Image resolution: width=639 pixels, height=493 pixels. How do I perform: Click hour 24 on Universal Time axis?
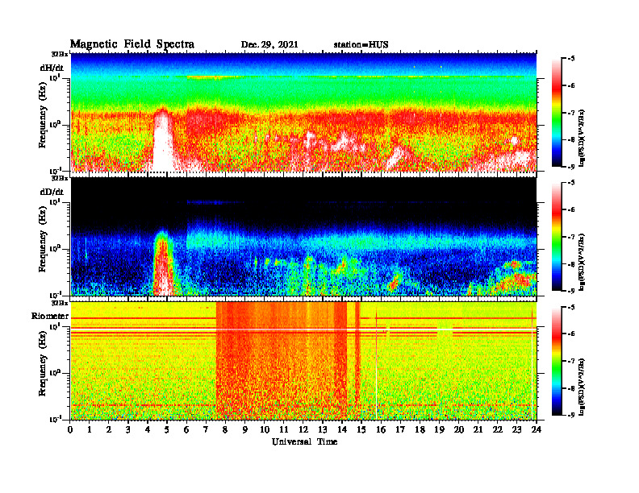[537, 430]
